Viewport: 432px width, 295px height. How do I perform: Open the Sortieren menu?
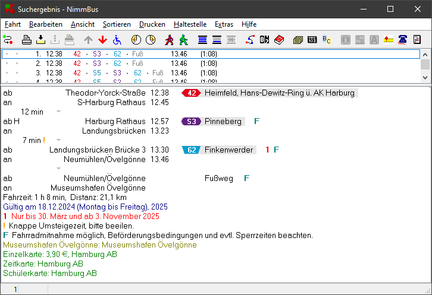(117, 24)
